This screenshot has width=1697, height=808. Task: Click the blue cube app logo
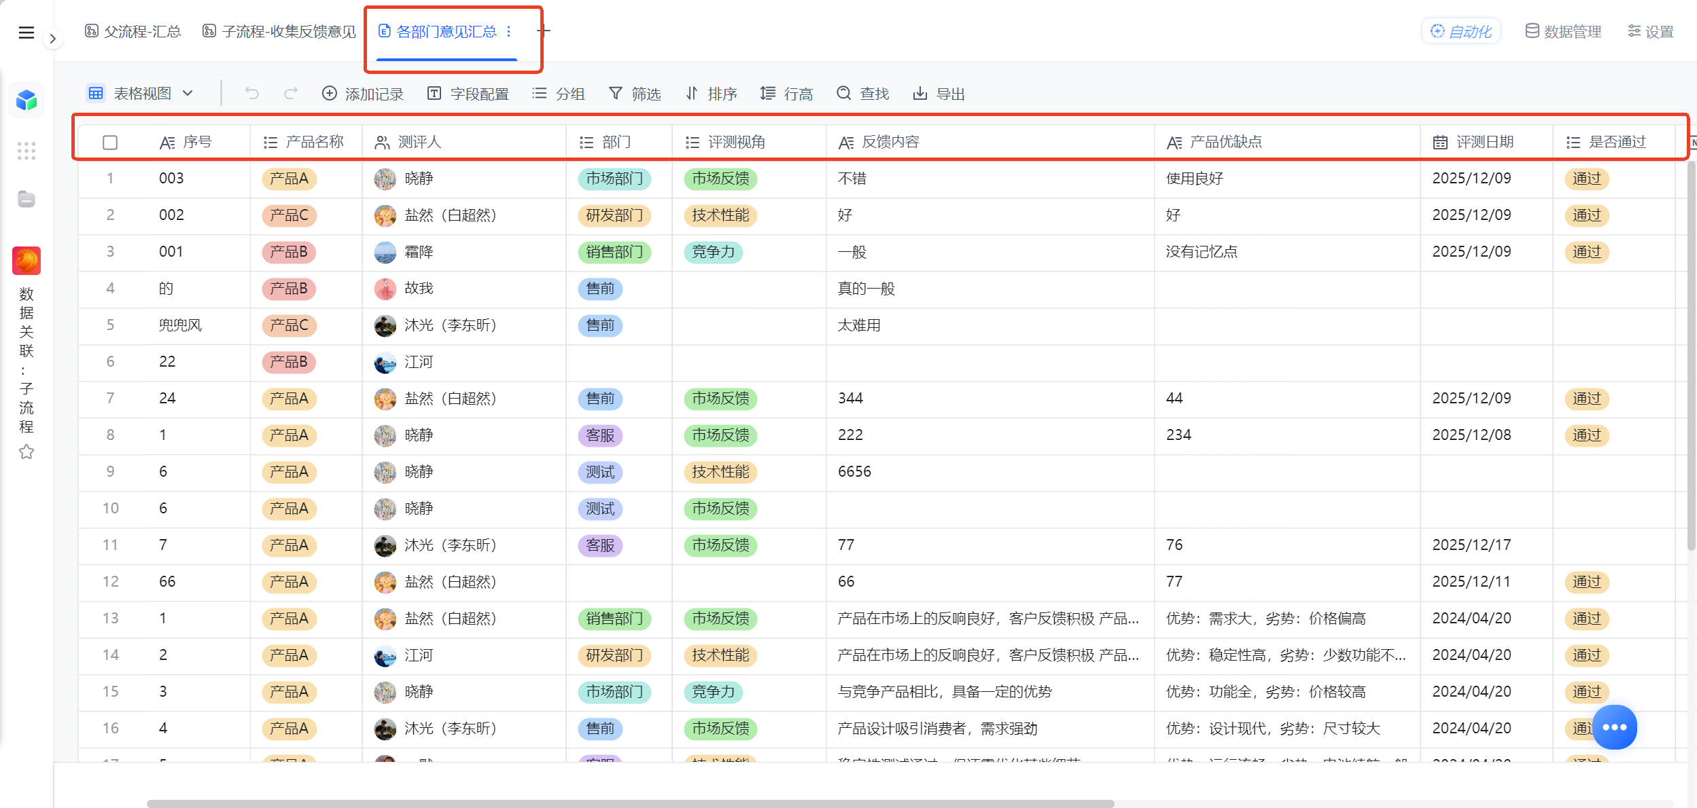point(27,100)
